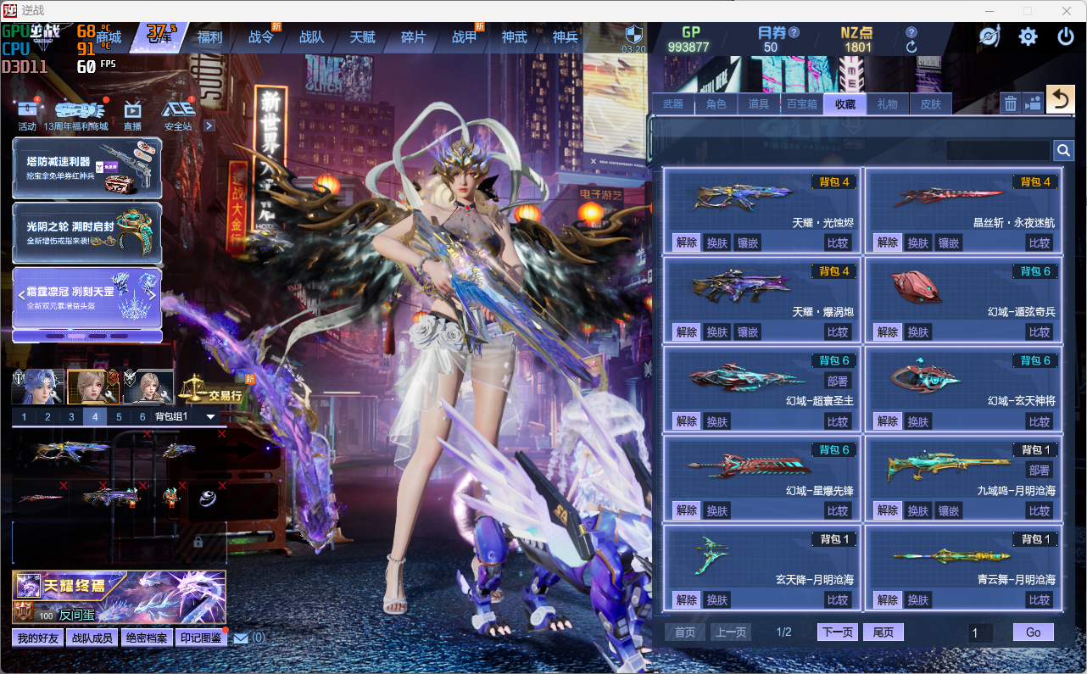Click the mail envelope icon
This screenshot has width=1087, height=674.
241,638
